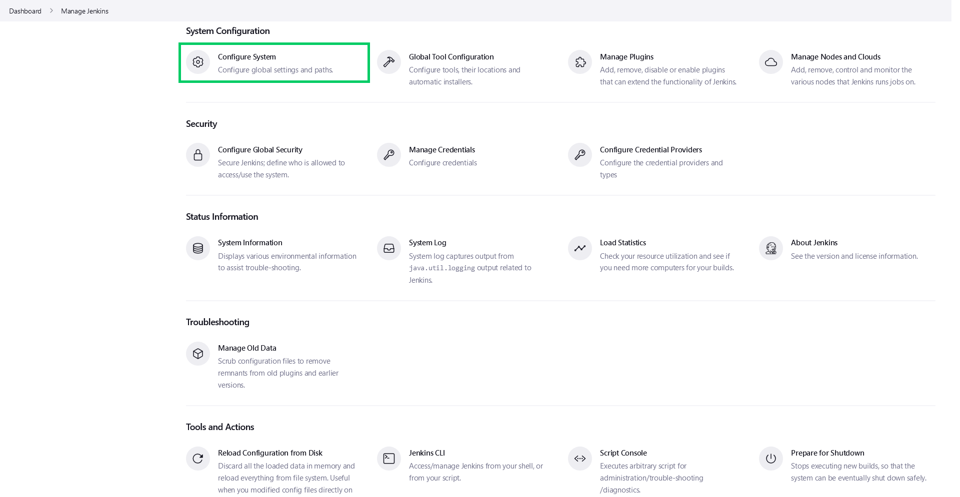This screenshot has height=497, width=960.
Task: Open the Configure System link
Action: (x=247, y=57)
